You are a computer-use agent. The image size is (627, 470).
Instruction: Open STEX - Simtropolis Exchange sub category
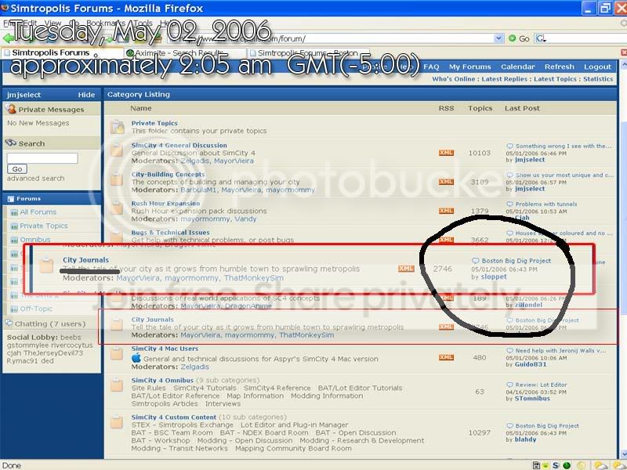182,425
